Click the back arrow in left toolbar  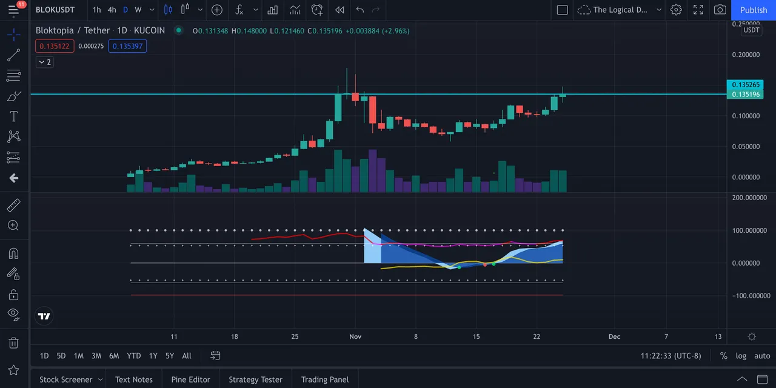[x=13, y=178]
